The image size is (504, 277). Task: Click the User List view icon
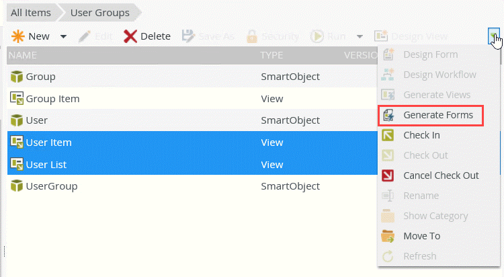pyautogui.click(x=17, y=164)
